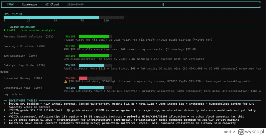This screenshot has height=135, width=266.
Task: Click the INVESTMENT THESIS section heading
Action: (23, 100)
